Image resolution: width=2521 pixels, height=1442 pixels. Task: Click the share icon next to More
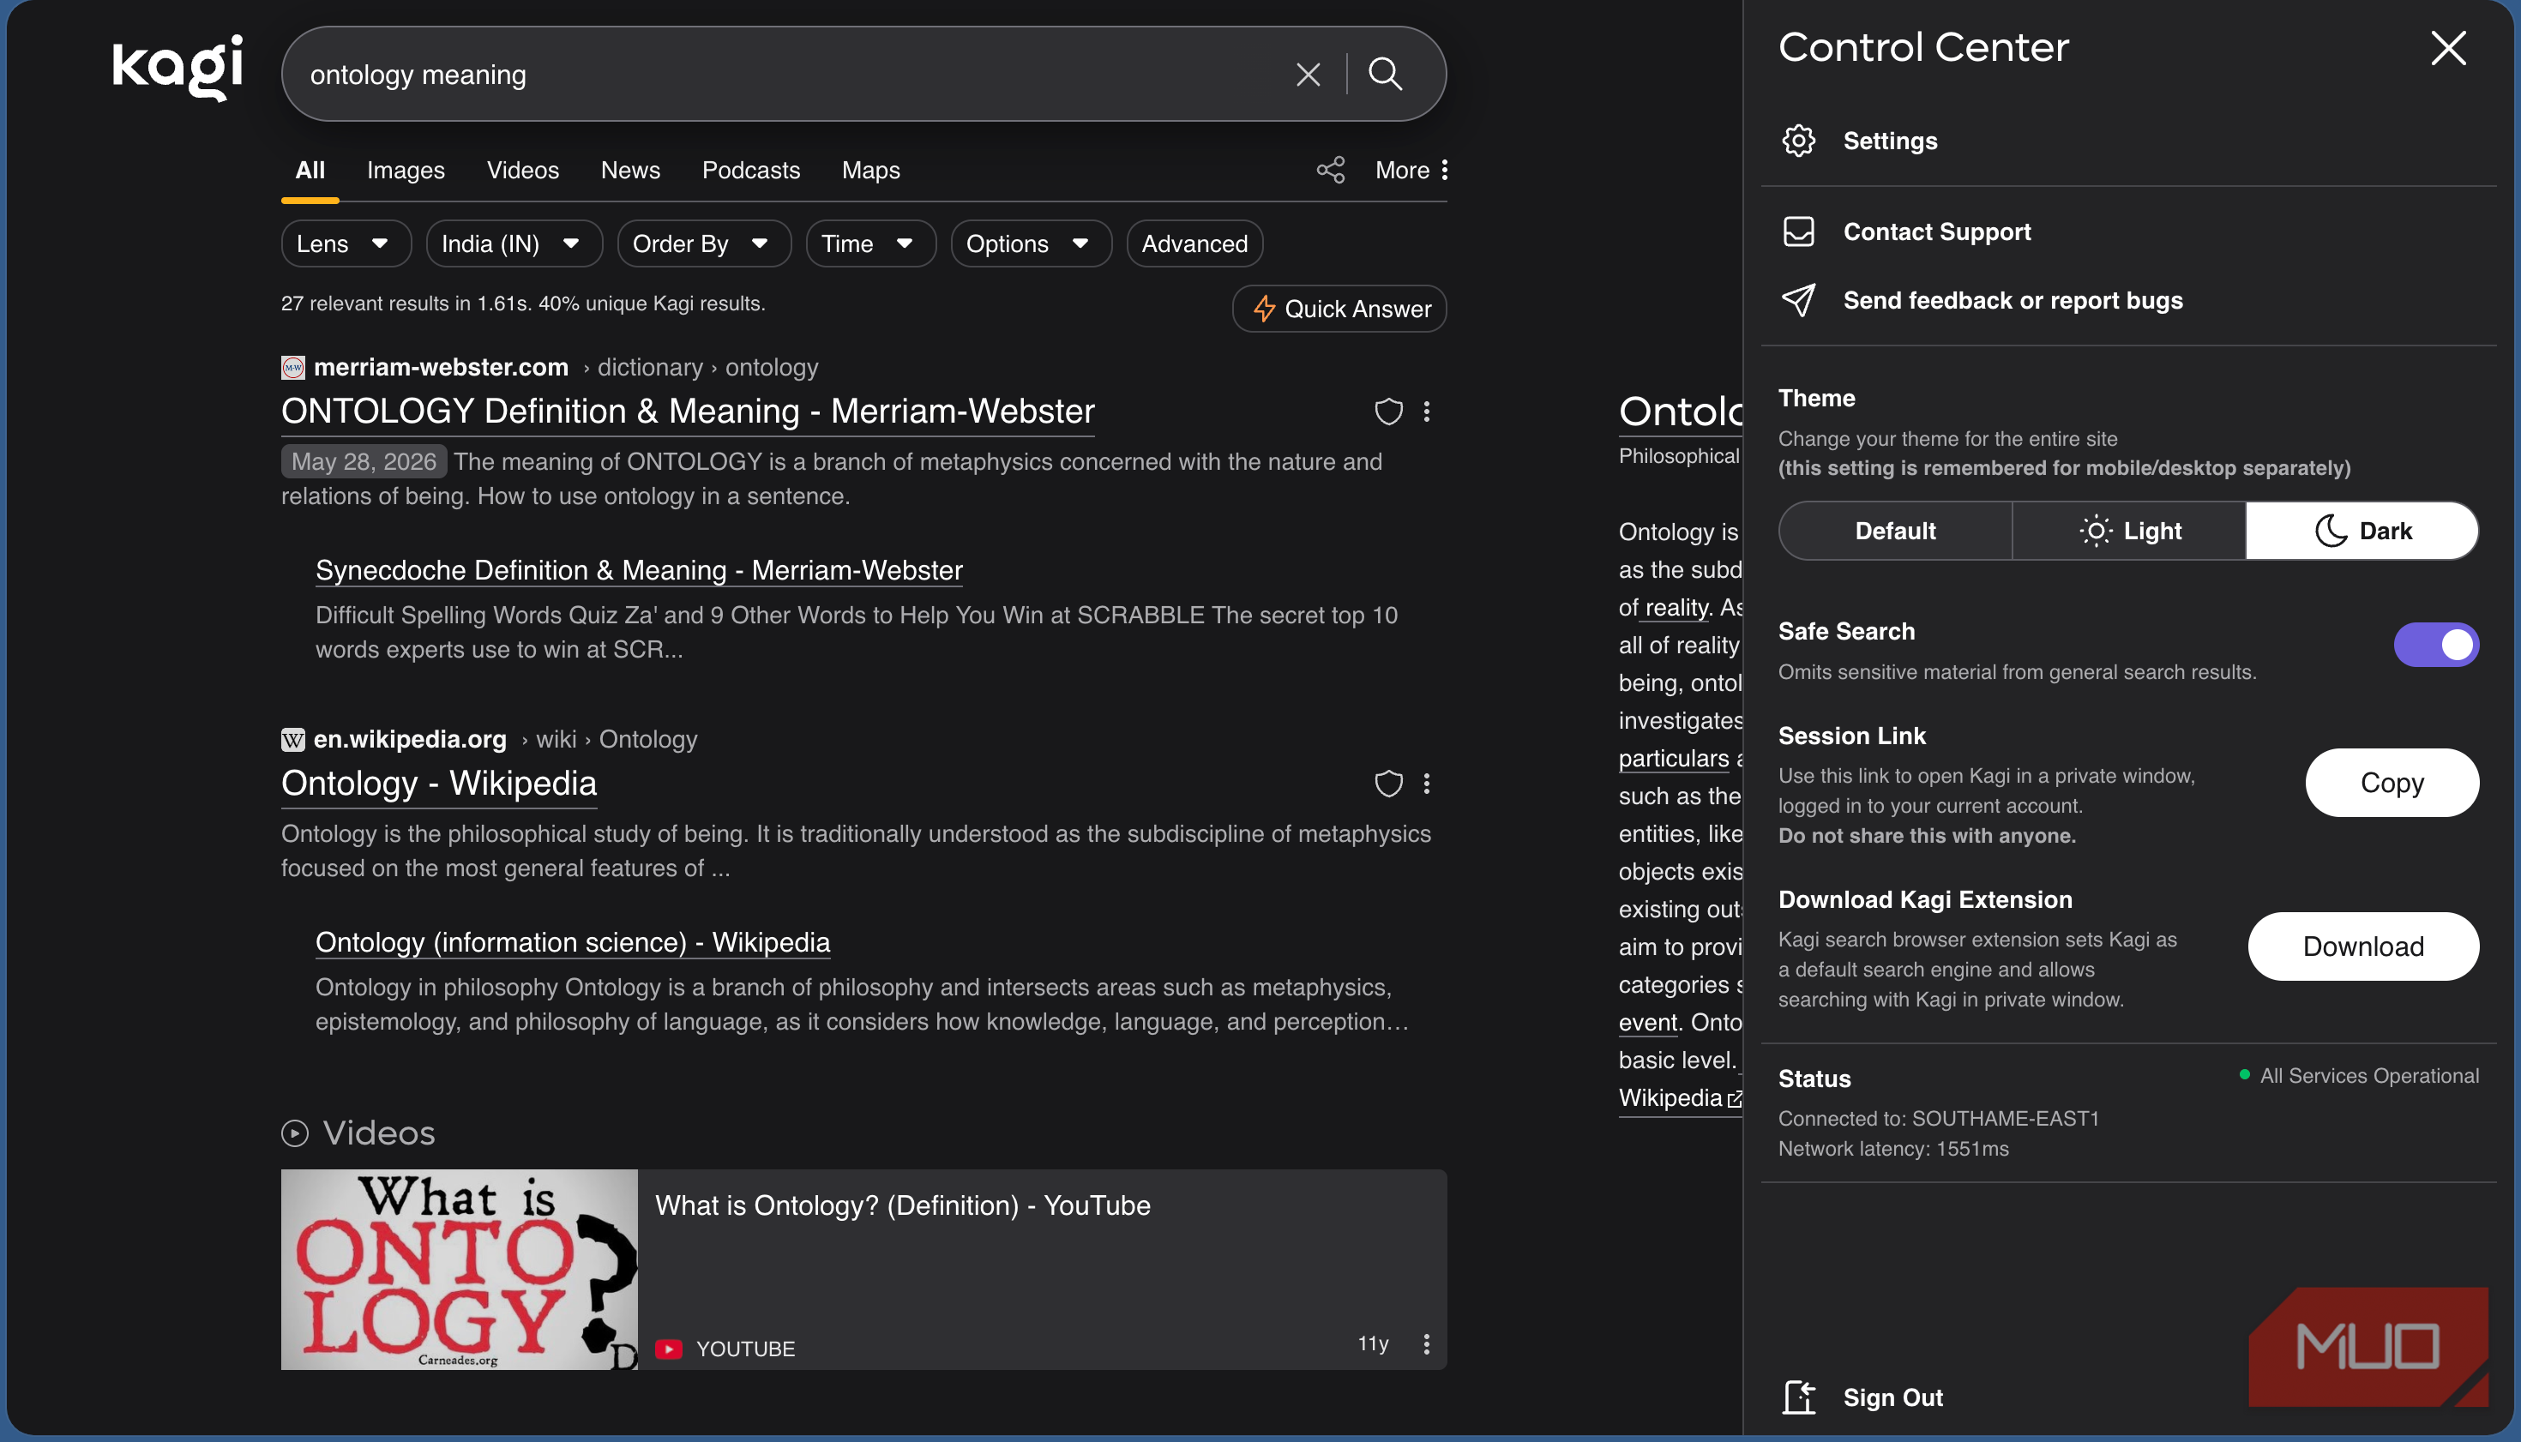point(1330,171)
